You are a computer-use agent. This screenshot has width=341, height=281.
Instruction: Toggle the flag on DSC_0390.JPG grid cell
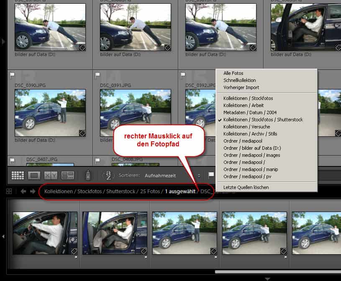pos(12,76)
